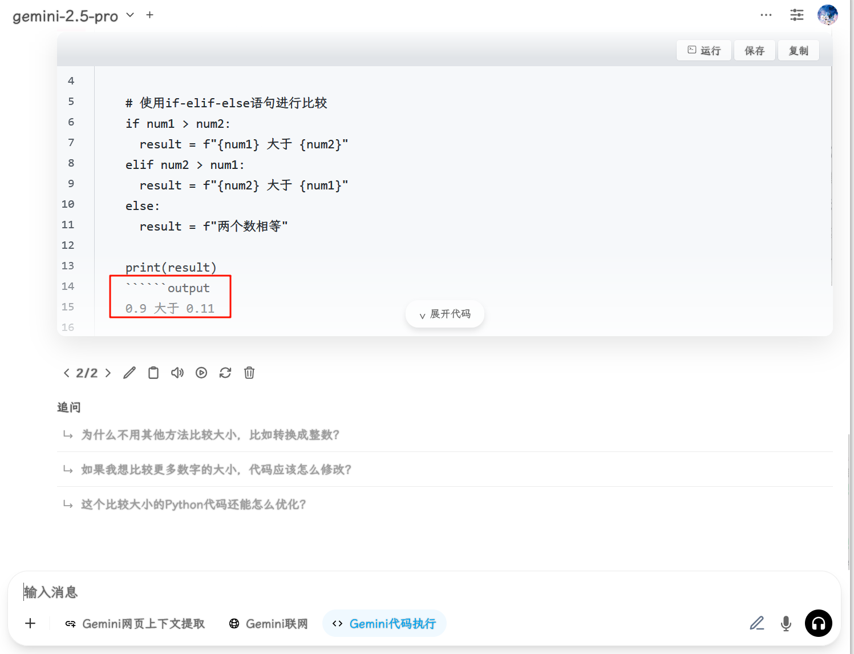
Task: Toggle Gemini代码执行 code execution option
Action: [x=384, y=624]
